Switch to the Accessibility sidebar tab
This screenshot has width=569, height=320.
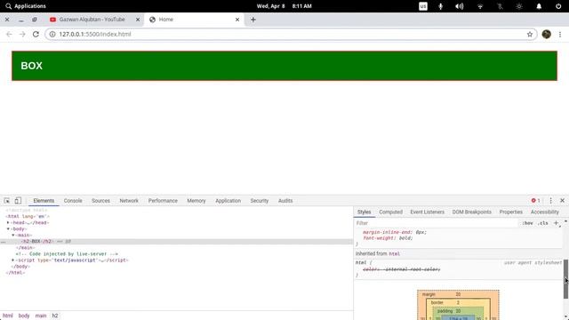point(545,212)
